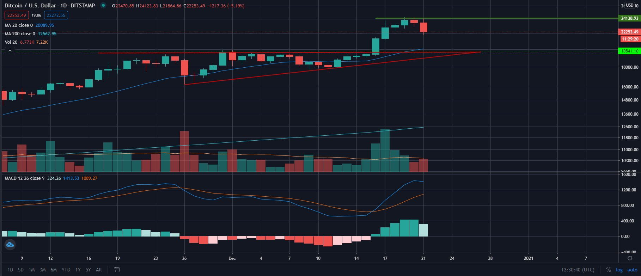The width and height of the screenshot is (641, 276).
Task: Open chart settings gear icon
Action: 630,258
